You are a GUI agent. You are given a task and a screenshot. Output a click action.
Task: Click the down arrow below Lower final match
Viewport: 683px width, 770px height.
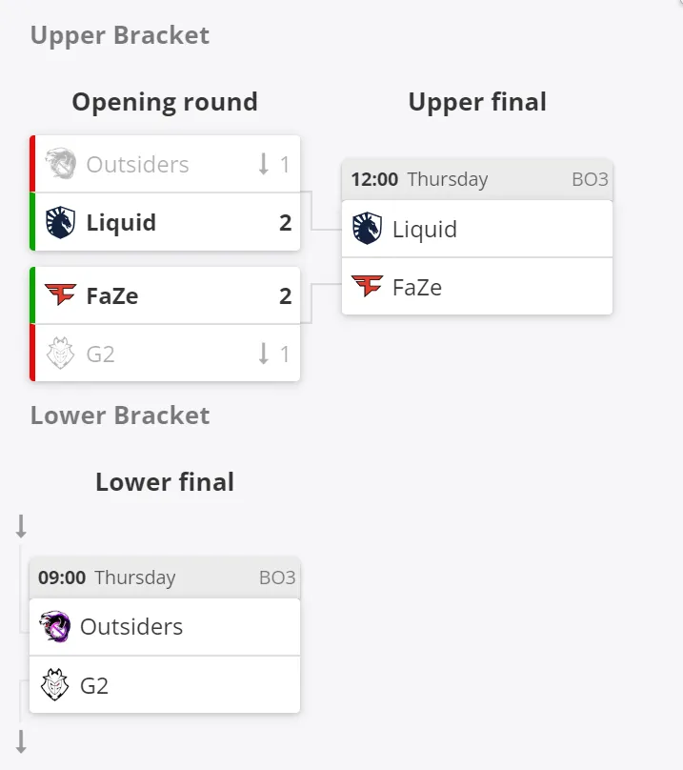[x=21, y=741]
